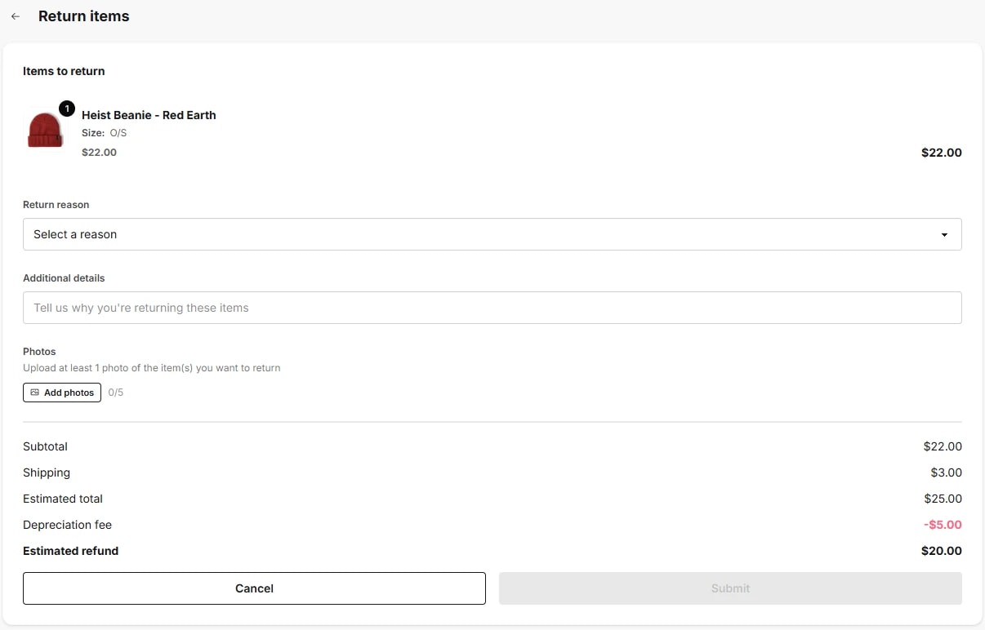Viewport: 985px width, 630px height.
Task: Click the Depreciation fee amount -$5.00
Action: coord(943,525)
